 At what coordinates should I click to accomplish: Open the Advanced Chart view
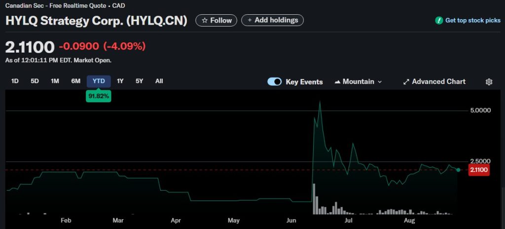point(434,82)
